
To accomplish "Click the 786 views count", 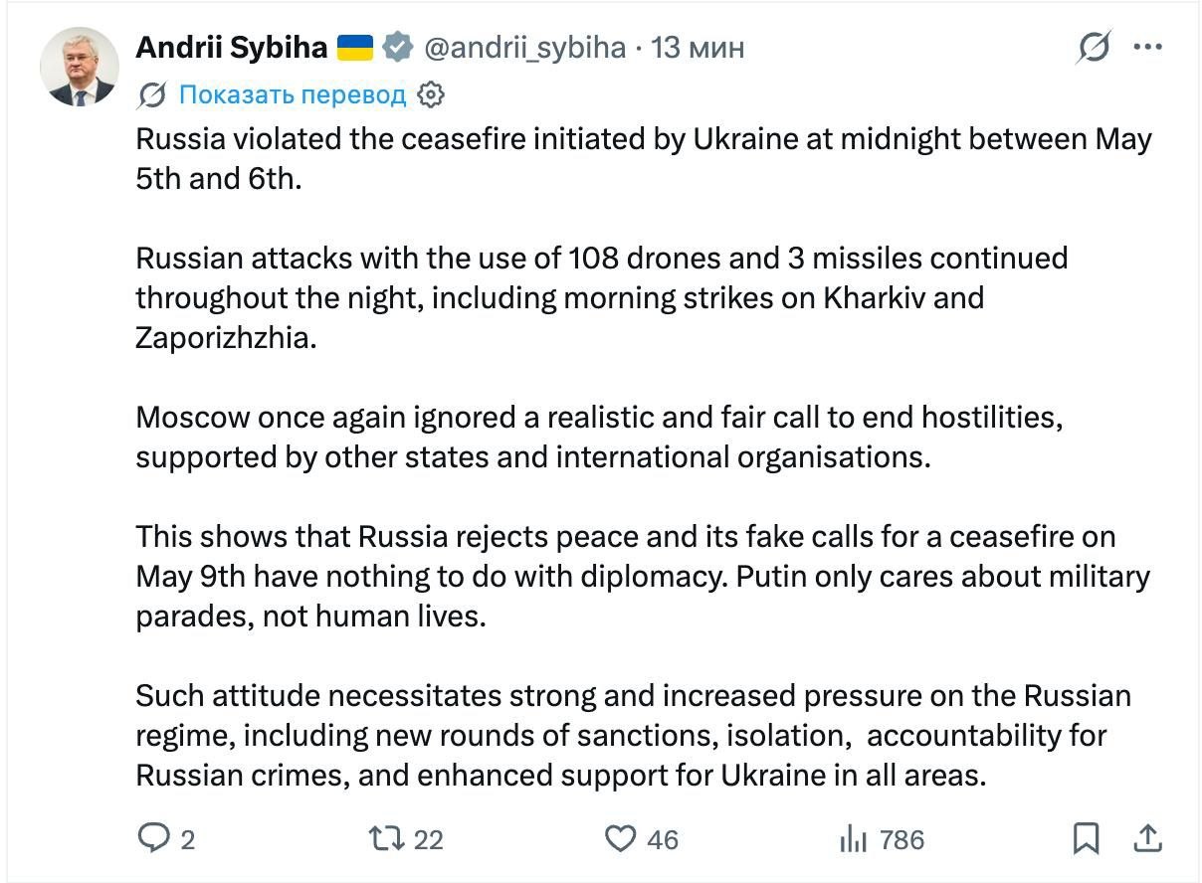I will point(902,840).
